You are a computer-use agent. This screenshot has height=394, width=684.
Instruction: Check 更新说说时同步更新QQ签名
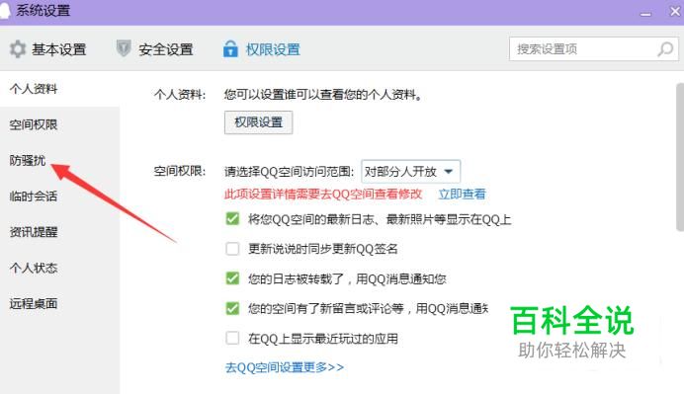click(232, 249)
